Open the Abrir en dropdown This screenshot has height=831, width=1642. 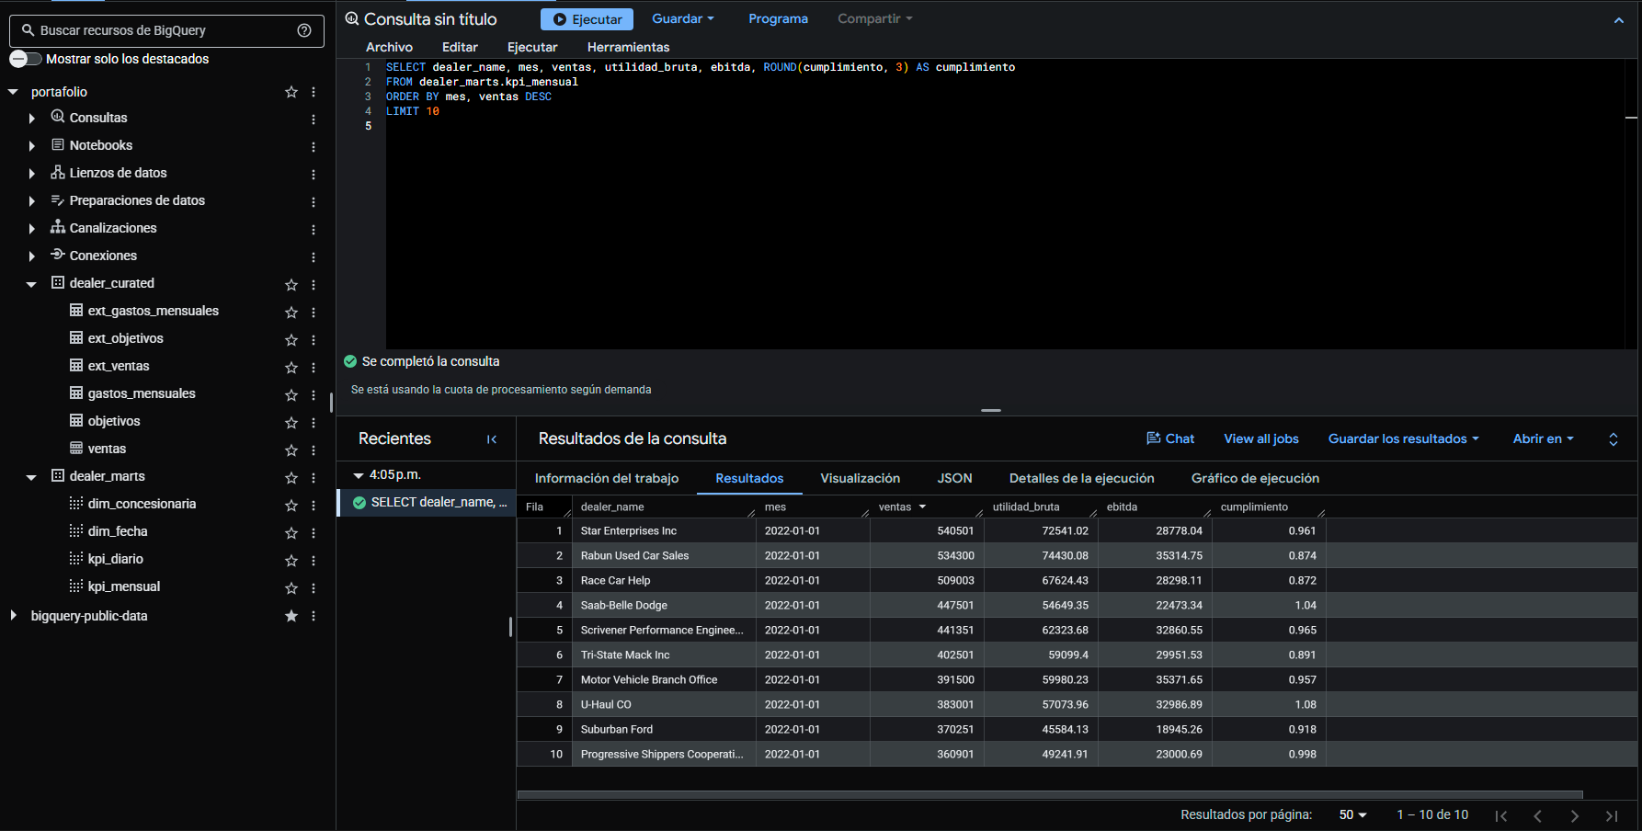click(1543, 438)
